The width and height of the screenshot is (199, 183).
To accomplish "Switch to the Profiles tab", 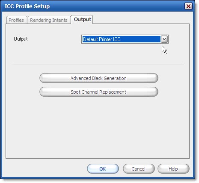I will 17,20.
